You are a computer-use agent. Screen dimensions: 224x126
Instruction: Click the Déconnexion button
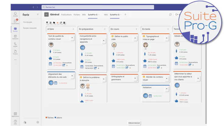[x=134, y=123]
